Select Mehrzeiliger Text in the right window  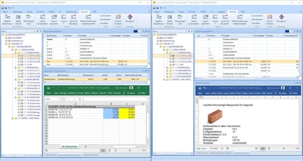click(x=180, y=20)
